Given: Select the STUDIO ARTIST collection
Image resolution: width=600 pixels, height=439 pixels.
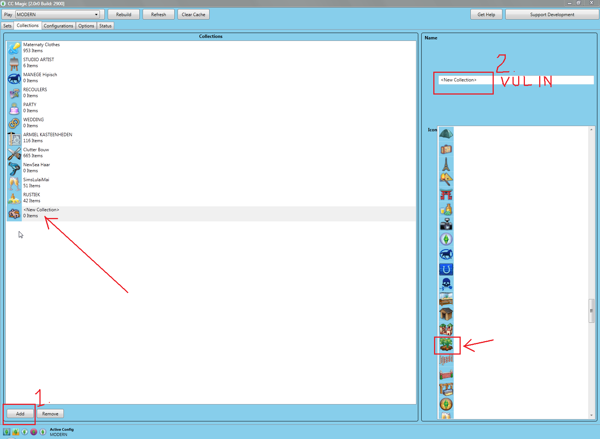Looking at the screenshot, I should (211, 63).
